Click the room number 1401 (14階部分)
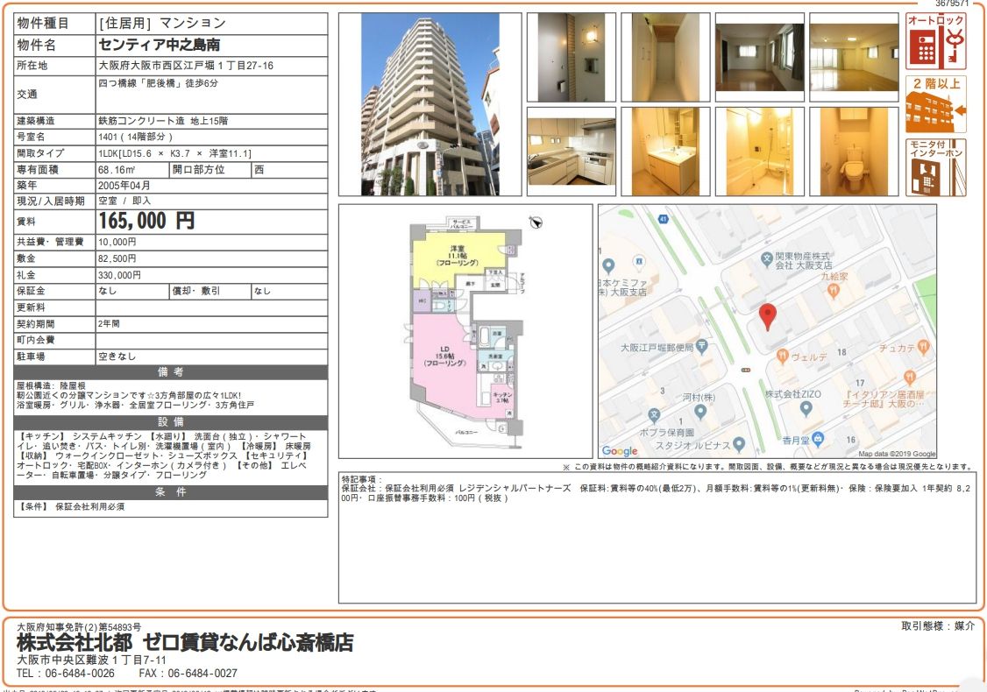The image size is (987, 692). point(135,137)
